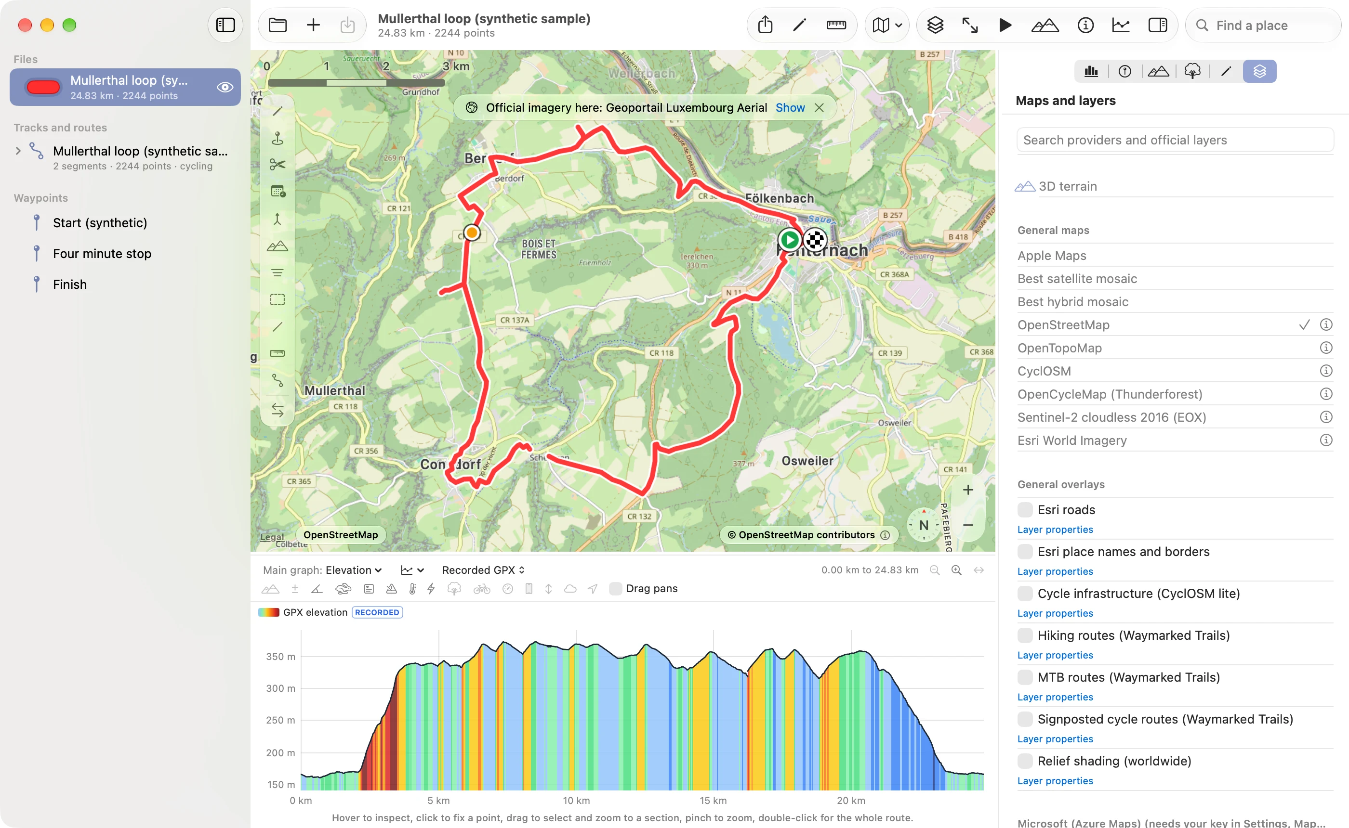
Task: Click zoom-in magnifier on the graph
Action: click(956, 570)
